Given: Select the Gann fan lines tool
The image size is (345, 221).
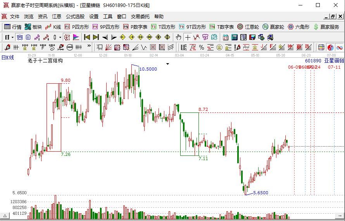Looking at the screenshot, I should (108, 47).
